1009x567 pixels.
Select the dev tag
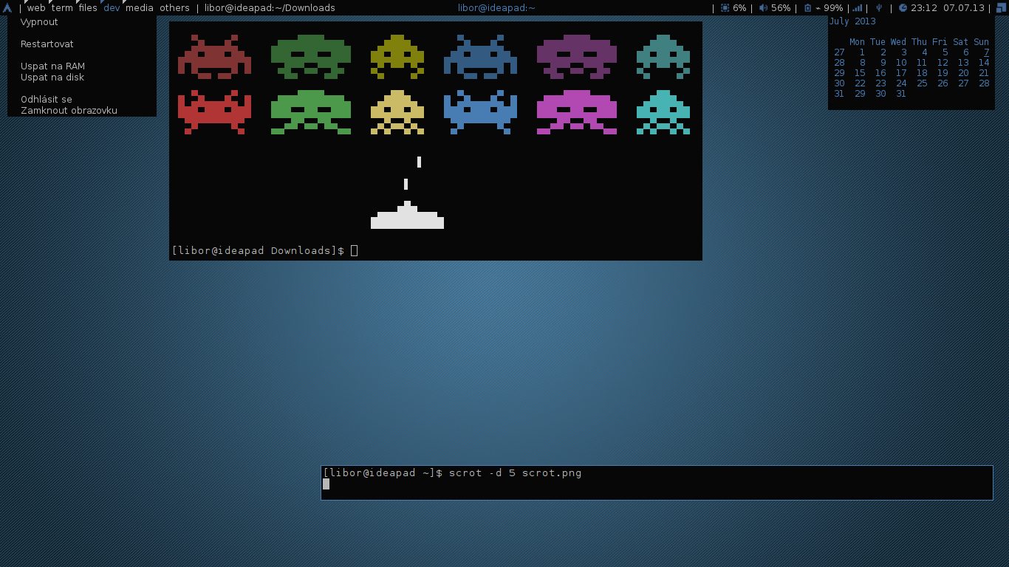tap(112, 8)
